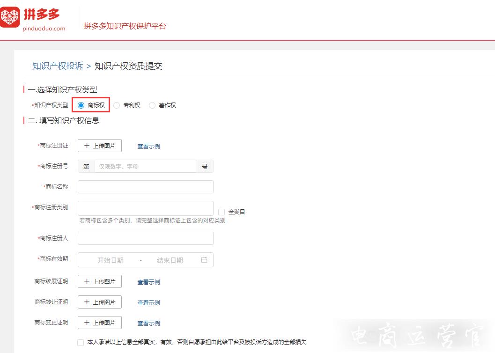Go back to 知识产权投诉 breadcrumb
This screenshot has height=353, width=495.
click(58, 66)
